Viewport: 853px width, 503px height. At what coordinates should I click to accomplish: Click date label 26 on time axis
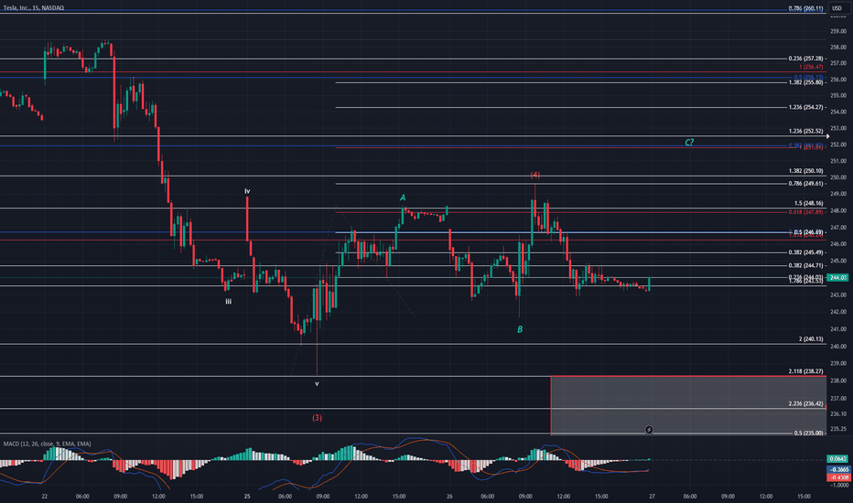coord(449,496)
